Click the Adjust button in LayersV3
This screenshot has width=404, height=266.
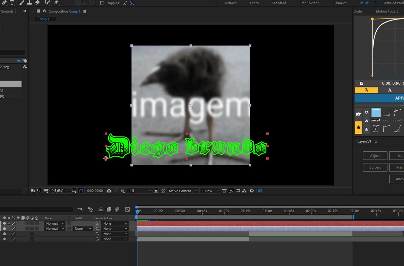[375, 156]
